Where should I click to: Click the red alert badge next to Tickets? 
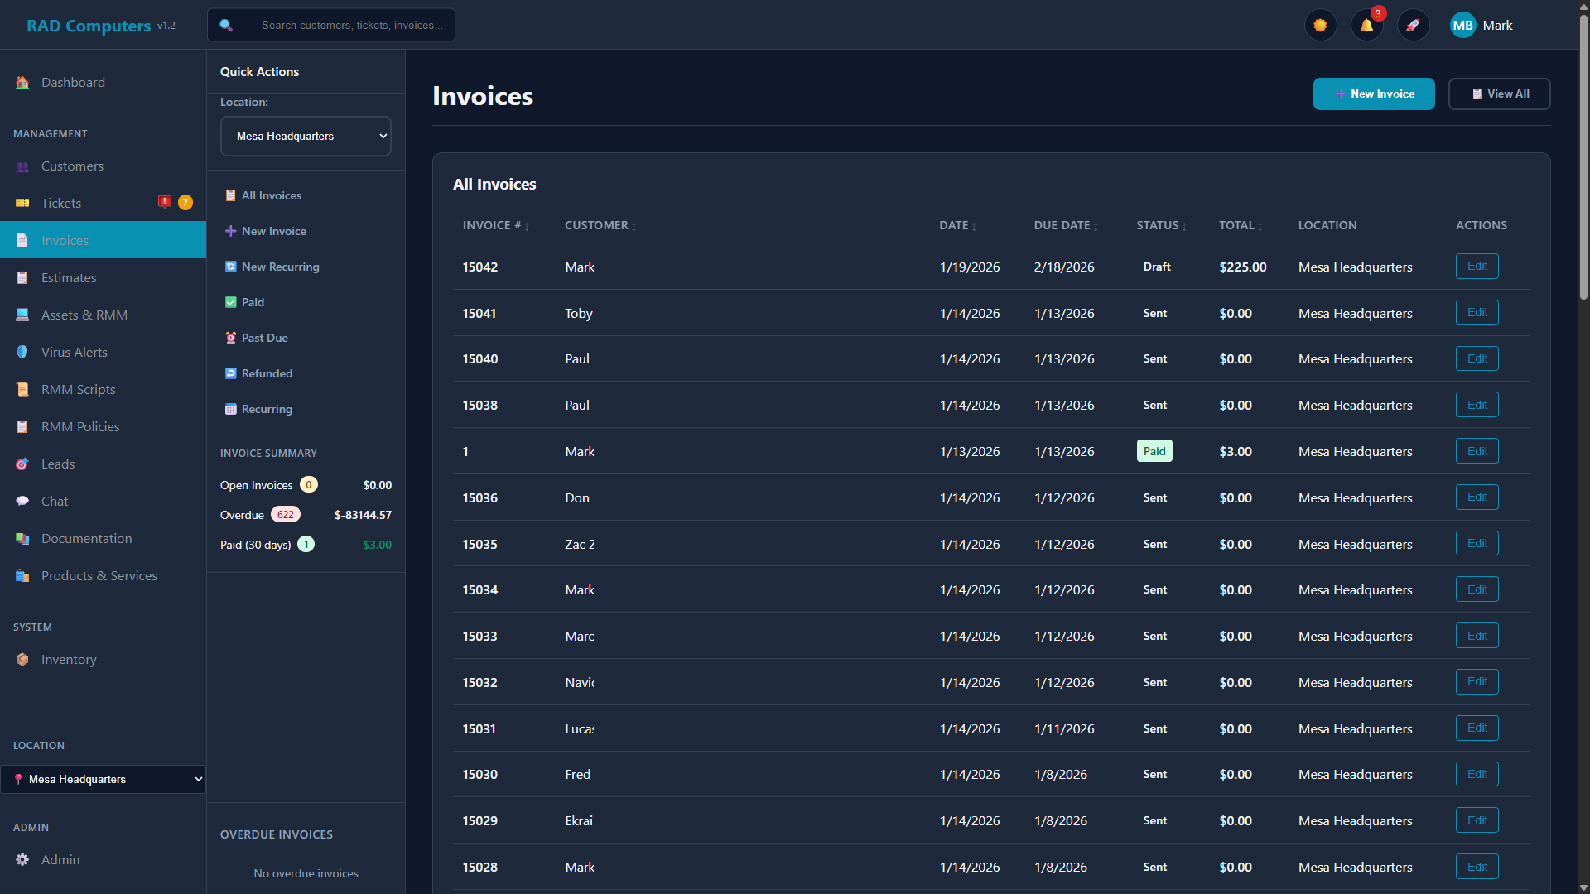point(163,202)
